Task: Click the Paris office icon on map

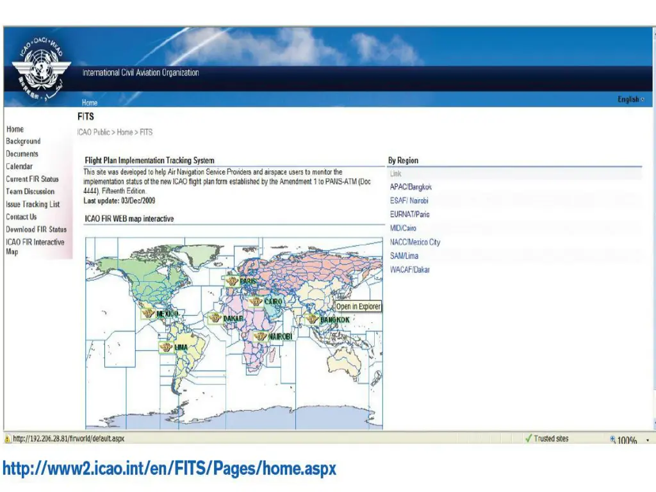Action: (x=231, y=281)
